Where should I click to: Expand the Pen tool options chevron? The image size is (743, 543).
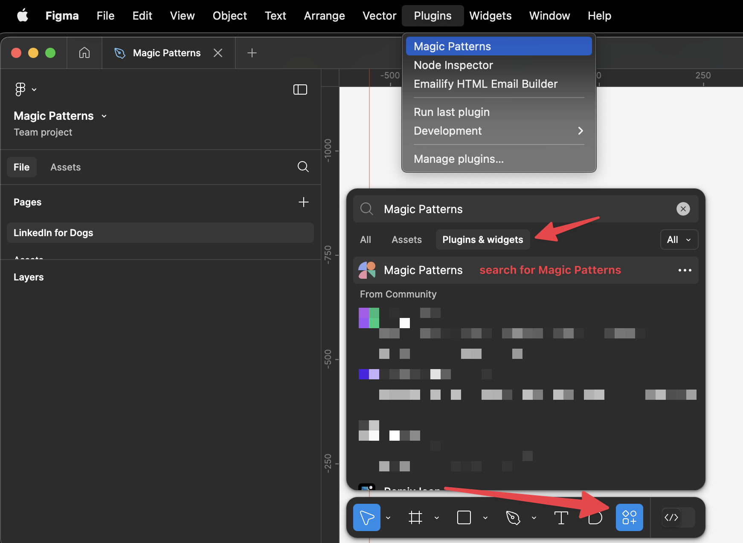pyautogui.click(x=534, y=518)
